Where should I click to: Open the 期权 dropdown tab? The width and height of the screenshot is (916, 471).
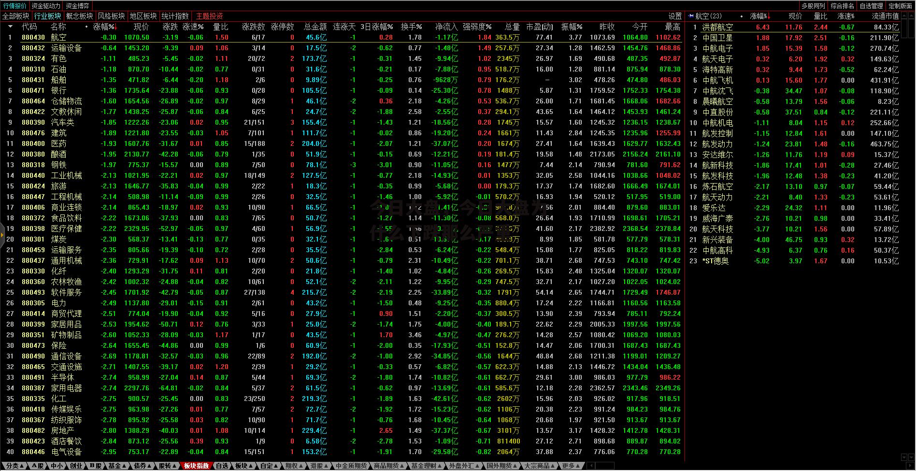tap(294, 466)
